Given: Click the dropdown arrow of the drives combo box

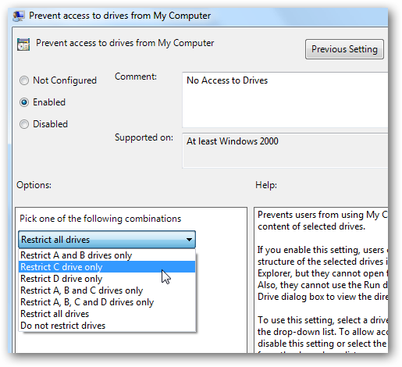Looking at the screenshot, I should tap(189, 240).
